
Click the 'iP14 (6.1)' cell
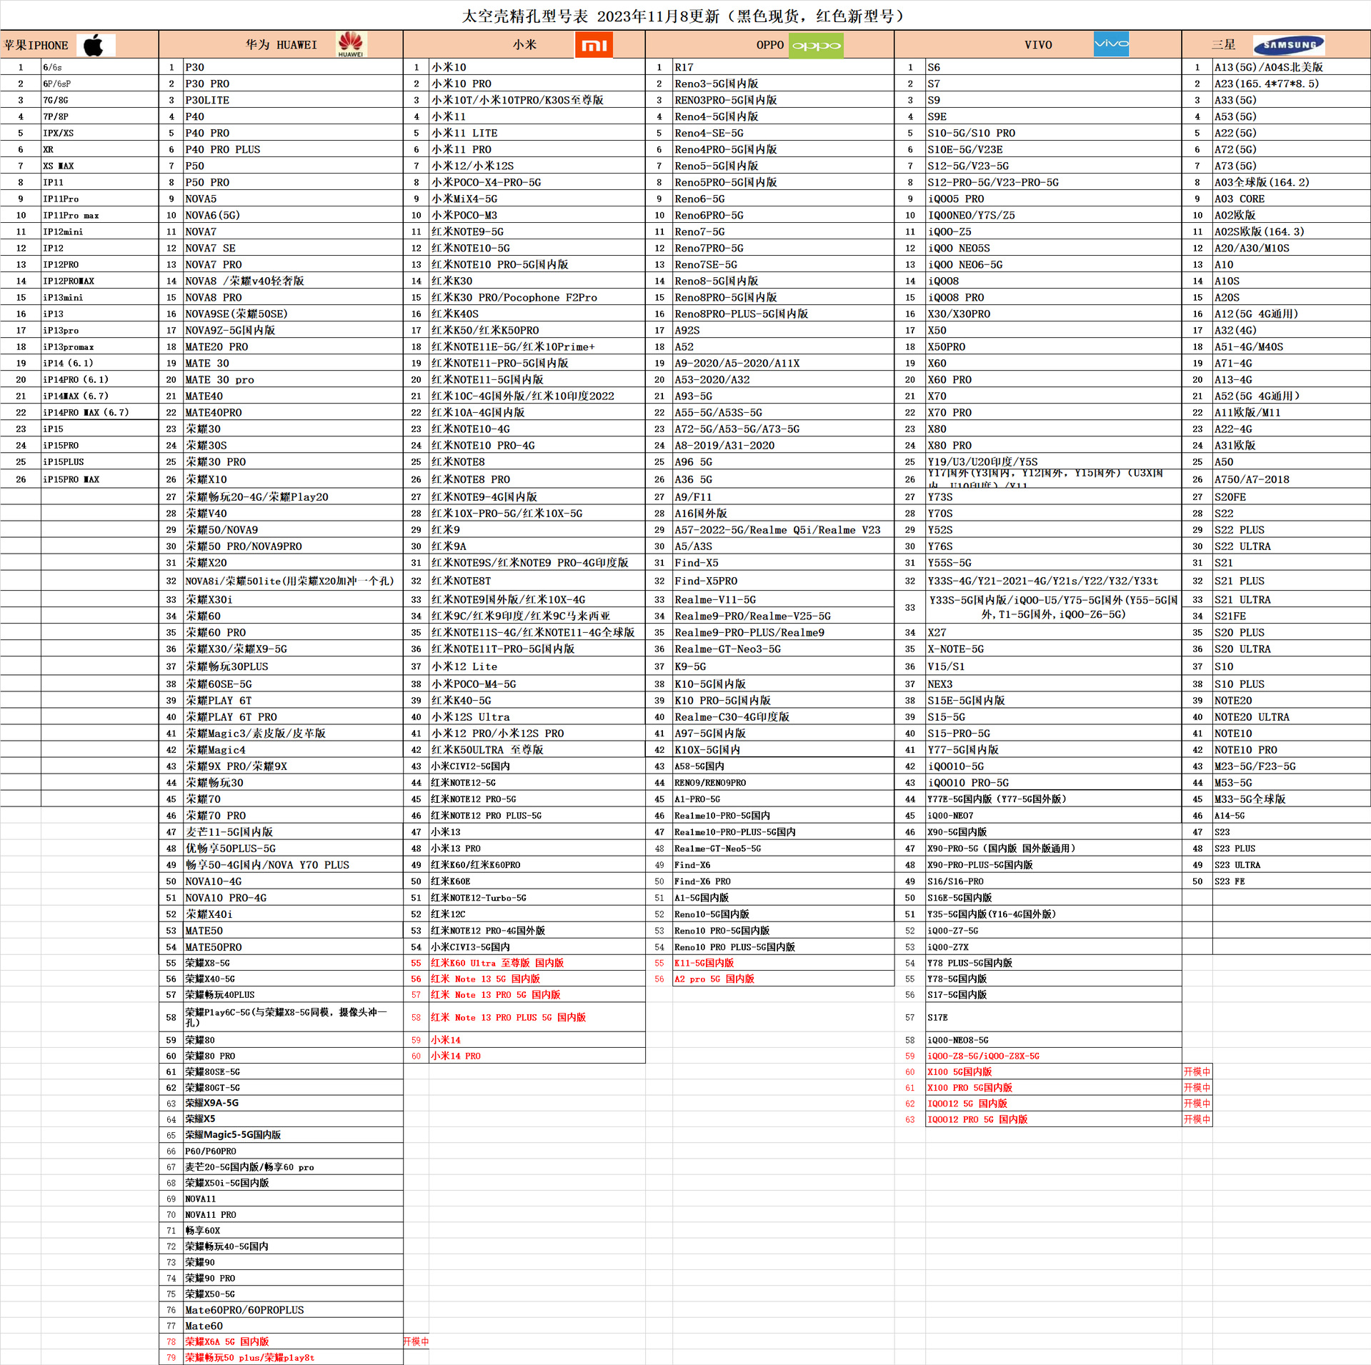100,363
